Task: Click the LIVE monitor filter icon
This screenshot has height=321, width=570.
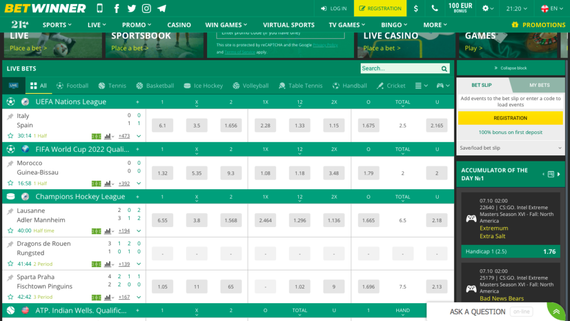Action: tap(14, 86)
